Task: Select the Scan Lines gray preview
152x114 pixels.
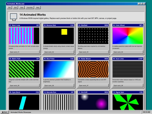Action: (128, 69)
